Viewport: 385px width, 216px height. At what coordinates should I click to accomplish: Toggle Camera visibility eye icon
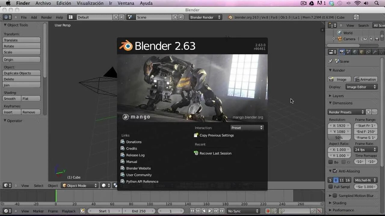(x=365, y=39)
